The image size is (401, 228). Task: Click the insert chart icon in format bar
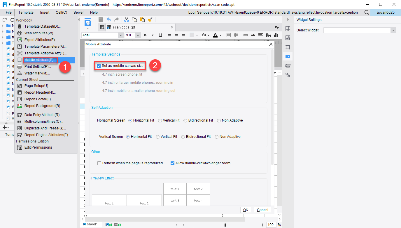pos(276,35)
